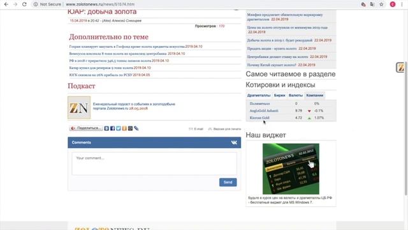Click the address bar URL zolotonews.ru
408x230 pixels.
[x=100, y=4]
